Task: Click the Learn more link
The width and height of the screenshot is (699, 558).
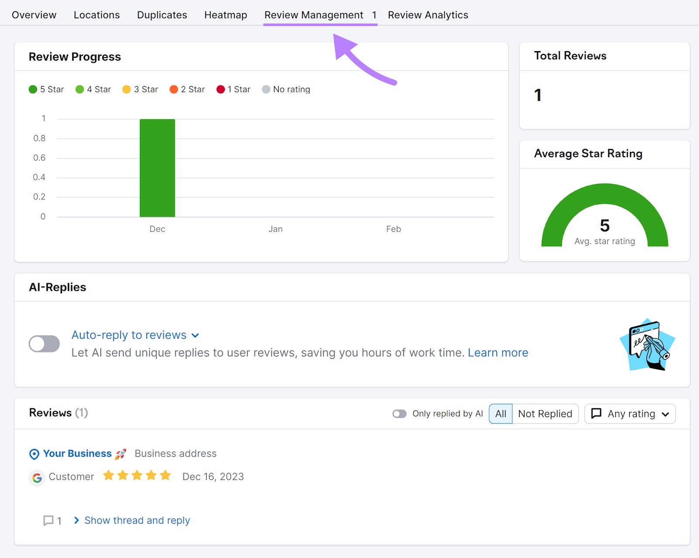Action: coord(498,352)
